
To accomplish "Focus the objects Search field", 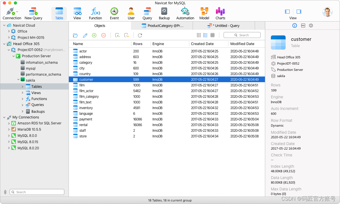I will [242, 35].
